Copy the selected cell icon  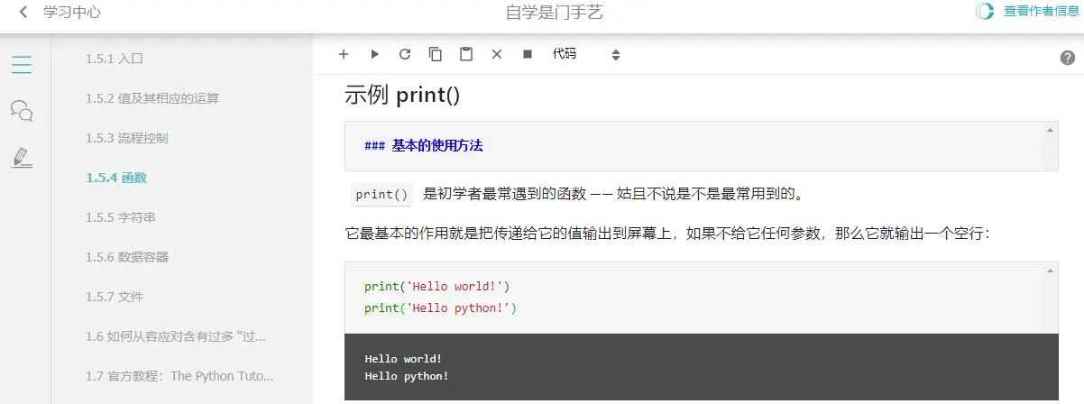[436, 54]
